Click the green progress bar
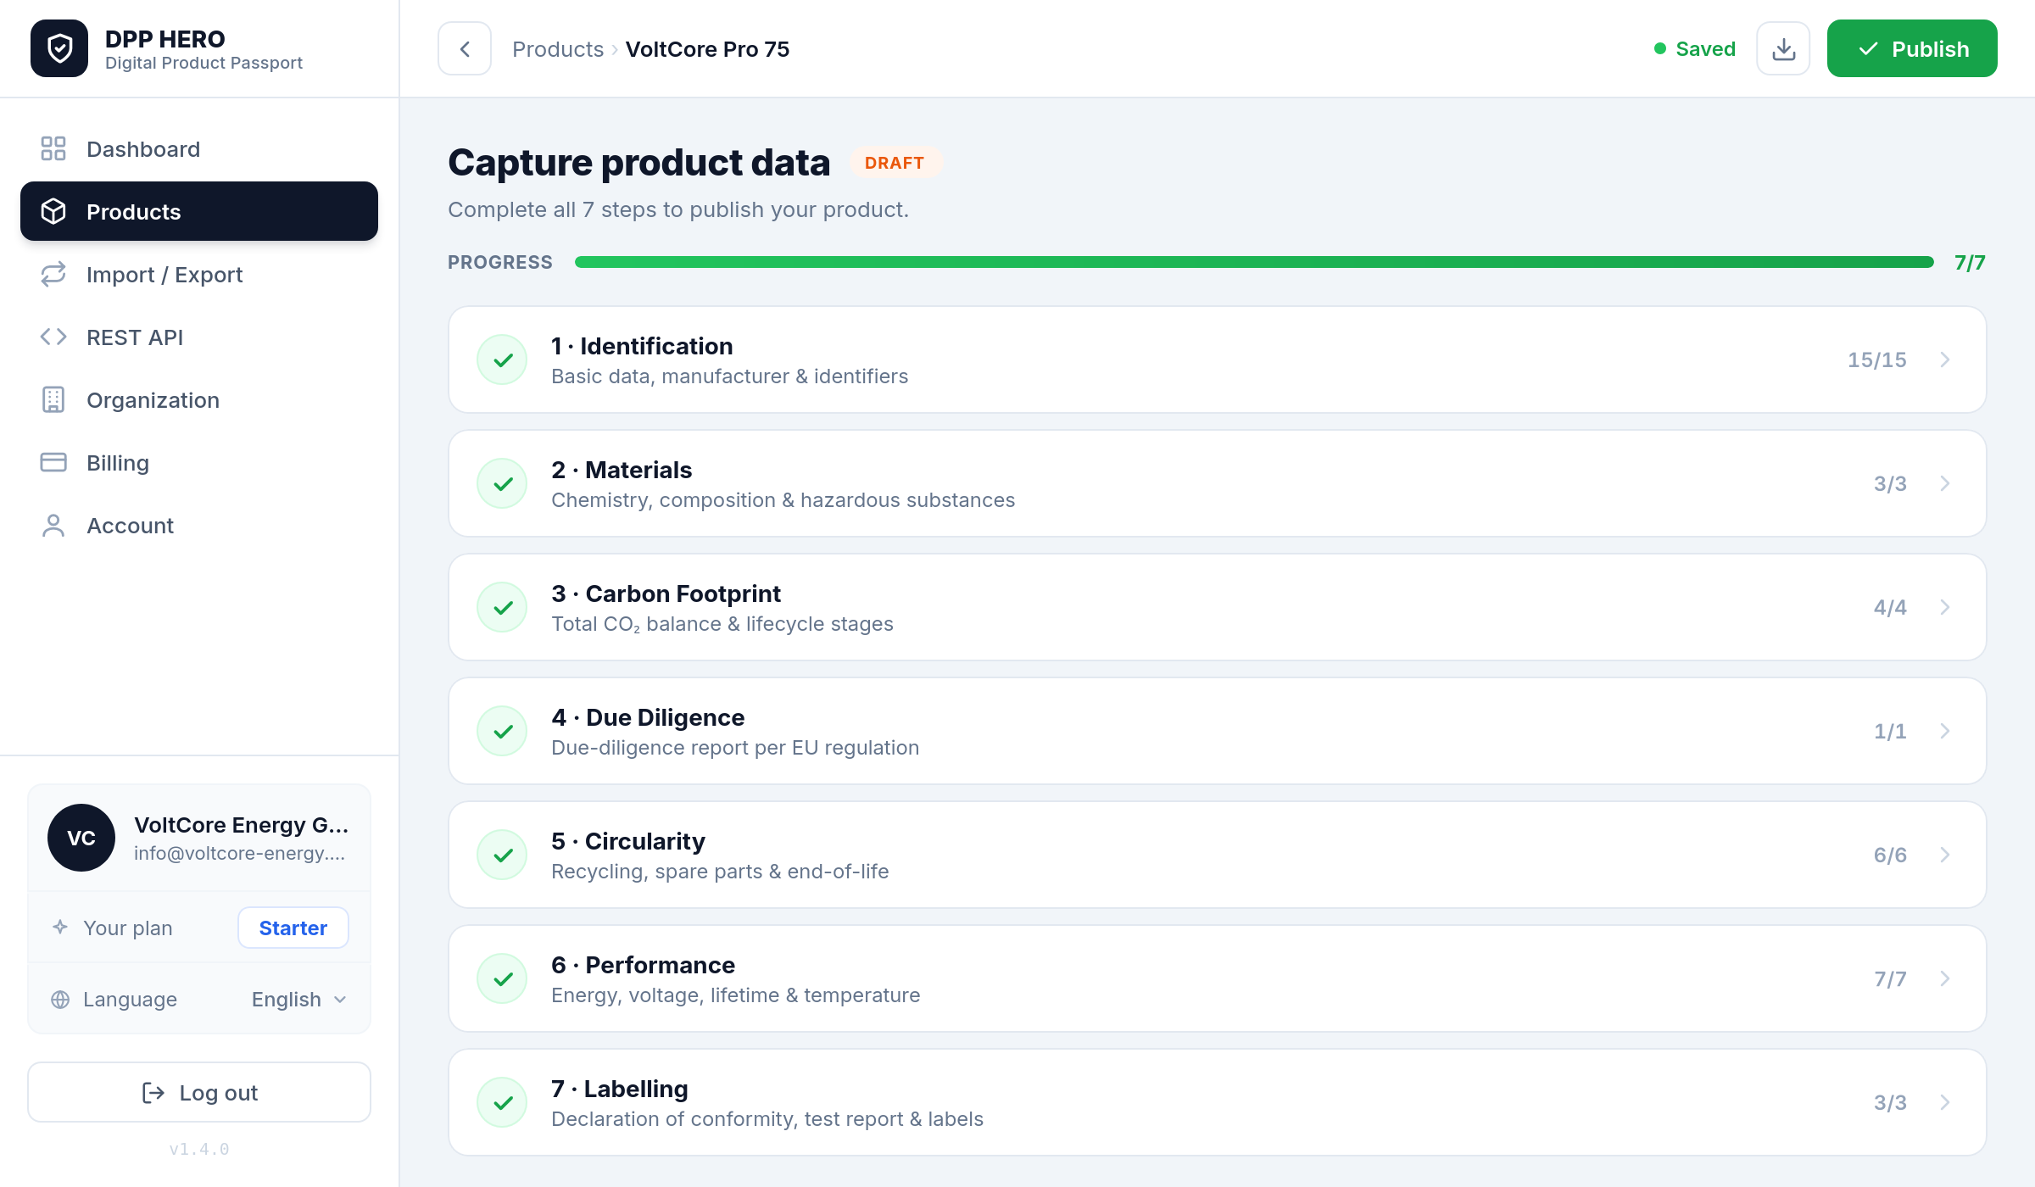This screenshot has height=1187, width=2035. click(x=1254, y=262)
